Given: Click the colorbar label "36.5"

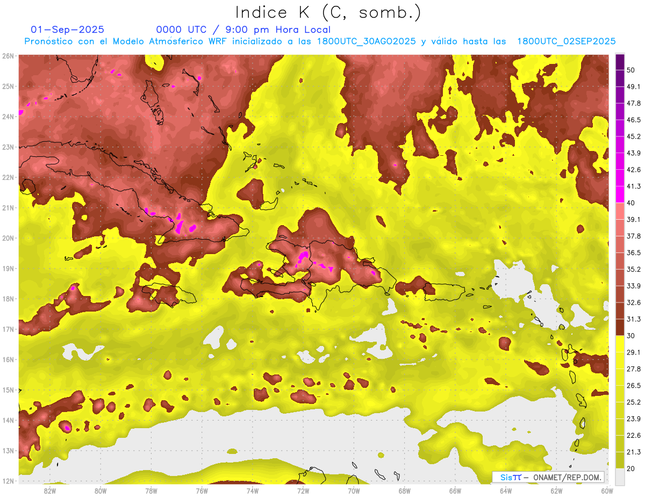Looking at the screenshot, I should [633, 252].
